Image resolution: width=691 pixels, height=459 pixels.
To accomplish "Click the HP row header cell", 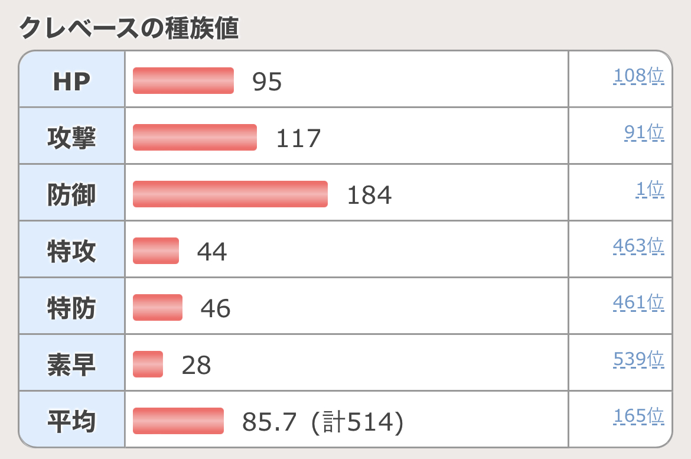I will [x=71, y=81].
